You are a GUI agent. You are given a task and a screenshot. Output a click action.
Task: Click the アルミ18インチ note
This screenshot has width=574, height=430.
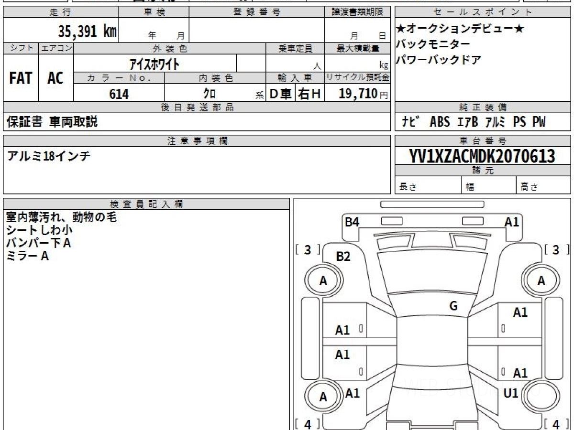coord(49,156)
